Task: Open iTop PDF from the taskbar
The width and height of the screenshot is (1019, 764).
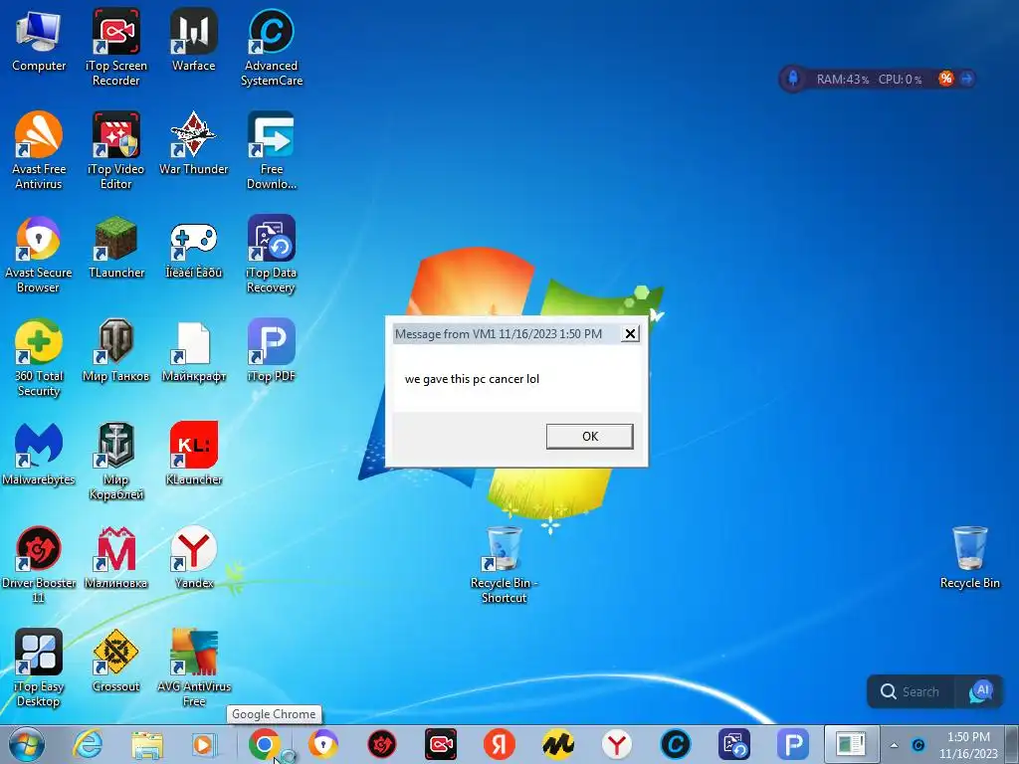Action: pyautogui.click(x=793, y=744)
